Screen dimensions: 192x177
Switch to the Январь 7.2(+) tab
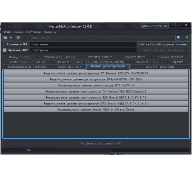point(20,57)
